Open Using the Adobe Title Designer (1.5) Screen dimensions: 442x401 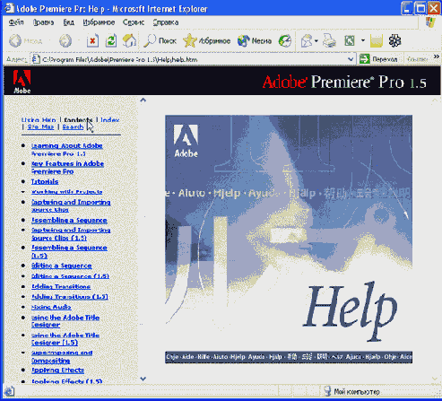(x=65, y=339)
